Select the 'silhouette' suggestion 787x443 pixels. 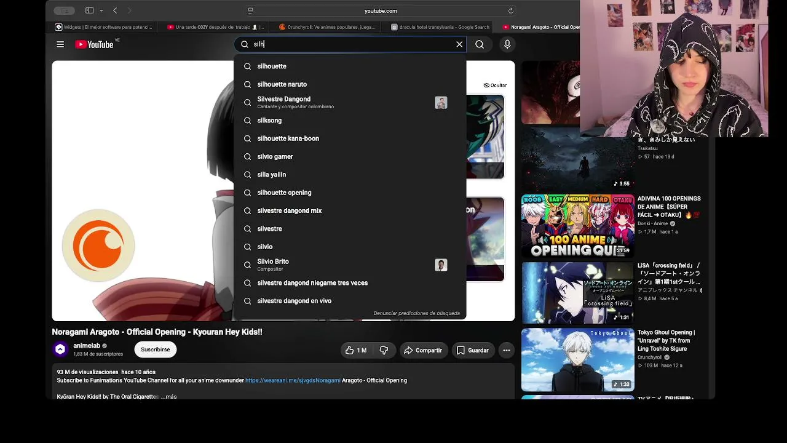point(350,66)
